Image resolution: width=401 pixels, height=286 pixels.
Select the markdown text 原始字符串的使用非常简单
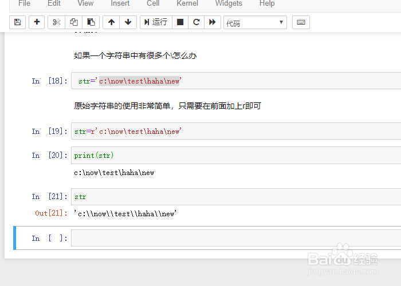pos(121,106)
